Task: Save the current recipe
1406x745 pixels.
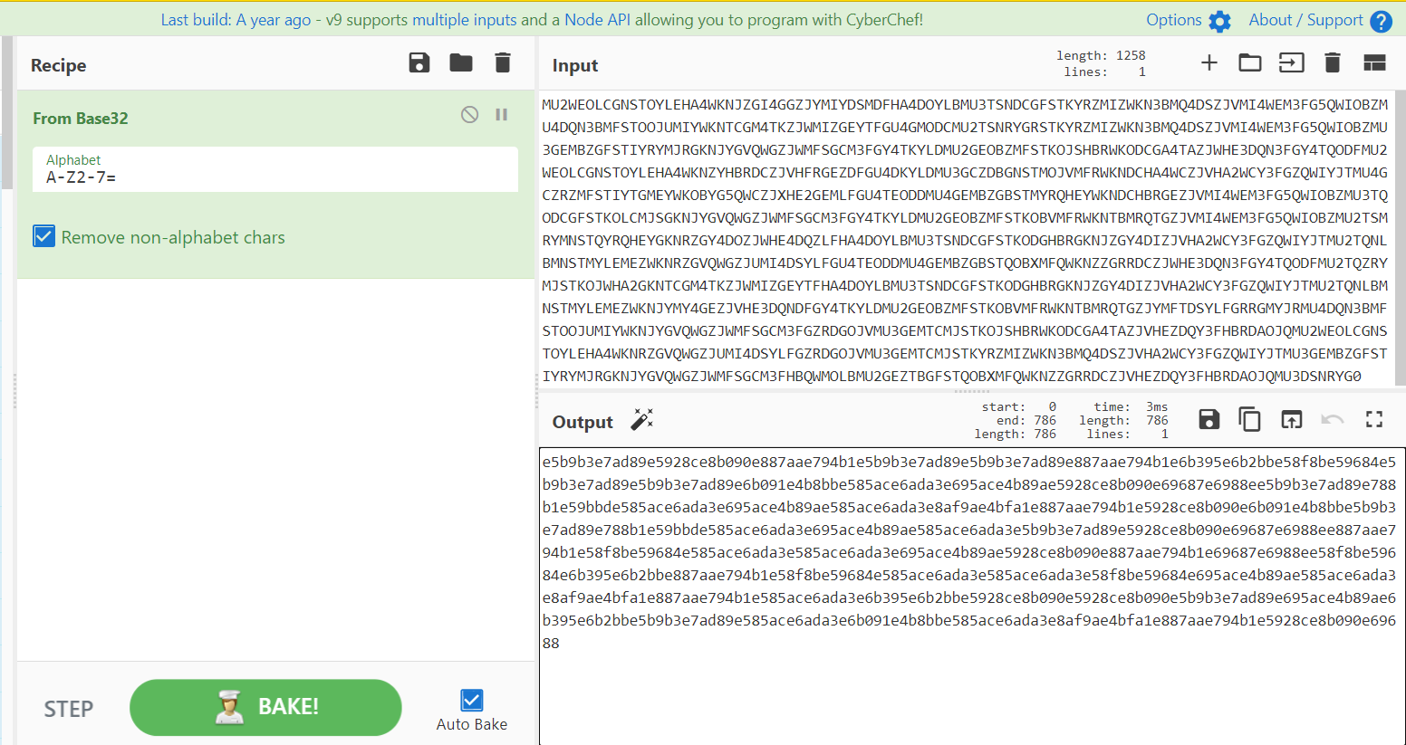Action: (419, 62)
